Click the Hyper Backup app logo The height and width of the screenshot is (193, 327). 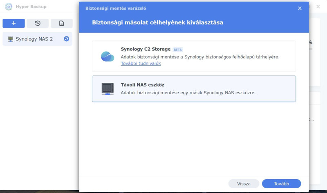click(x=9, y=7)
